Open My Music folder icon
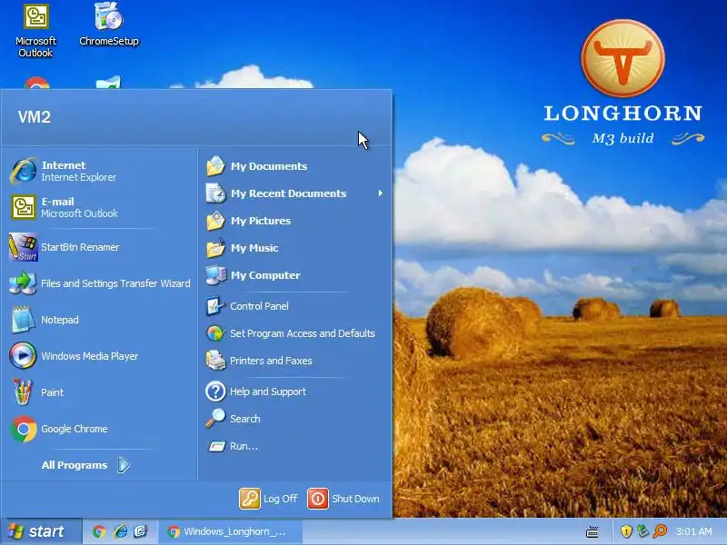 (x=215, y=248)
